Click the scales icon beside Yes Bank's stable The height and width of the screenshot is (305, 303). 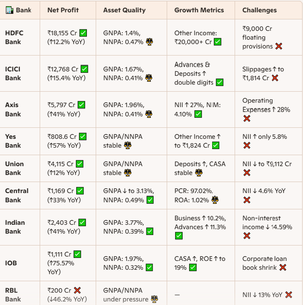point(128,145)
